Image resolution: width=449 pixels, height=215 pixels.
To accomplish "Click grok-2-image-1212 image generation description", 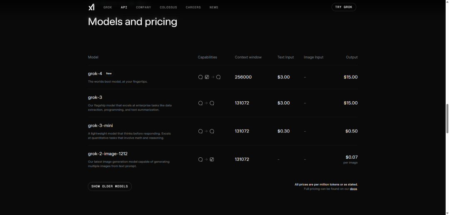I will click(128, 164).
